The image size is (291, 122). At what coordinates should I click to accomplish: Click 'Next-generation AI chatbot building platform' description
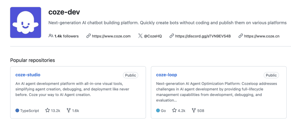[167, 23]
